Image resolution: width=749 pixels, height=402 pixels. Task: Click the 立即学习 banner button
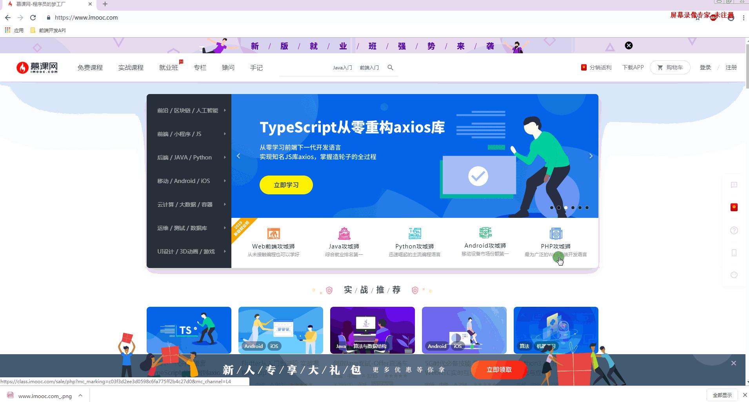tap(285, 185)
